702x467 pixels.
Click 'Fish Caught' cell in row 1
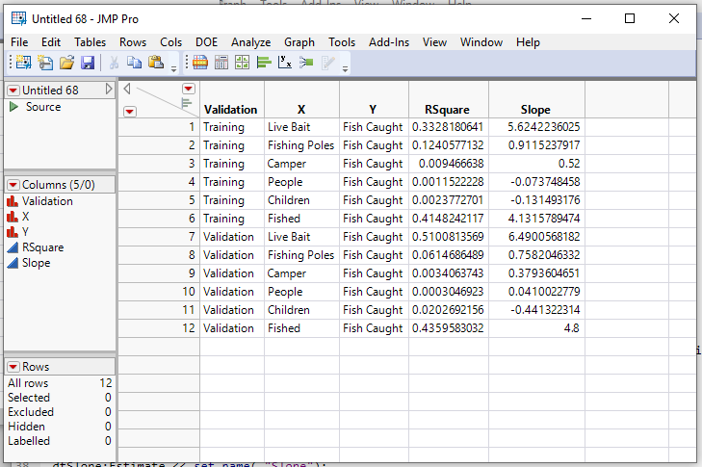tap(373, 127)
